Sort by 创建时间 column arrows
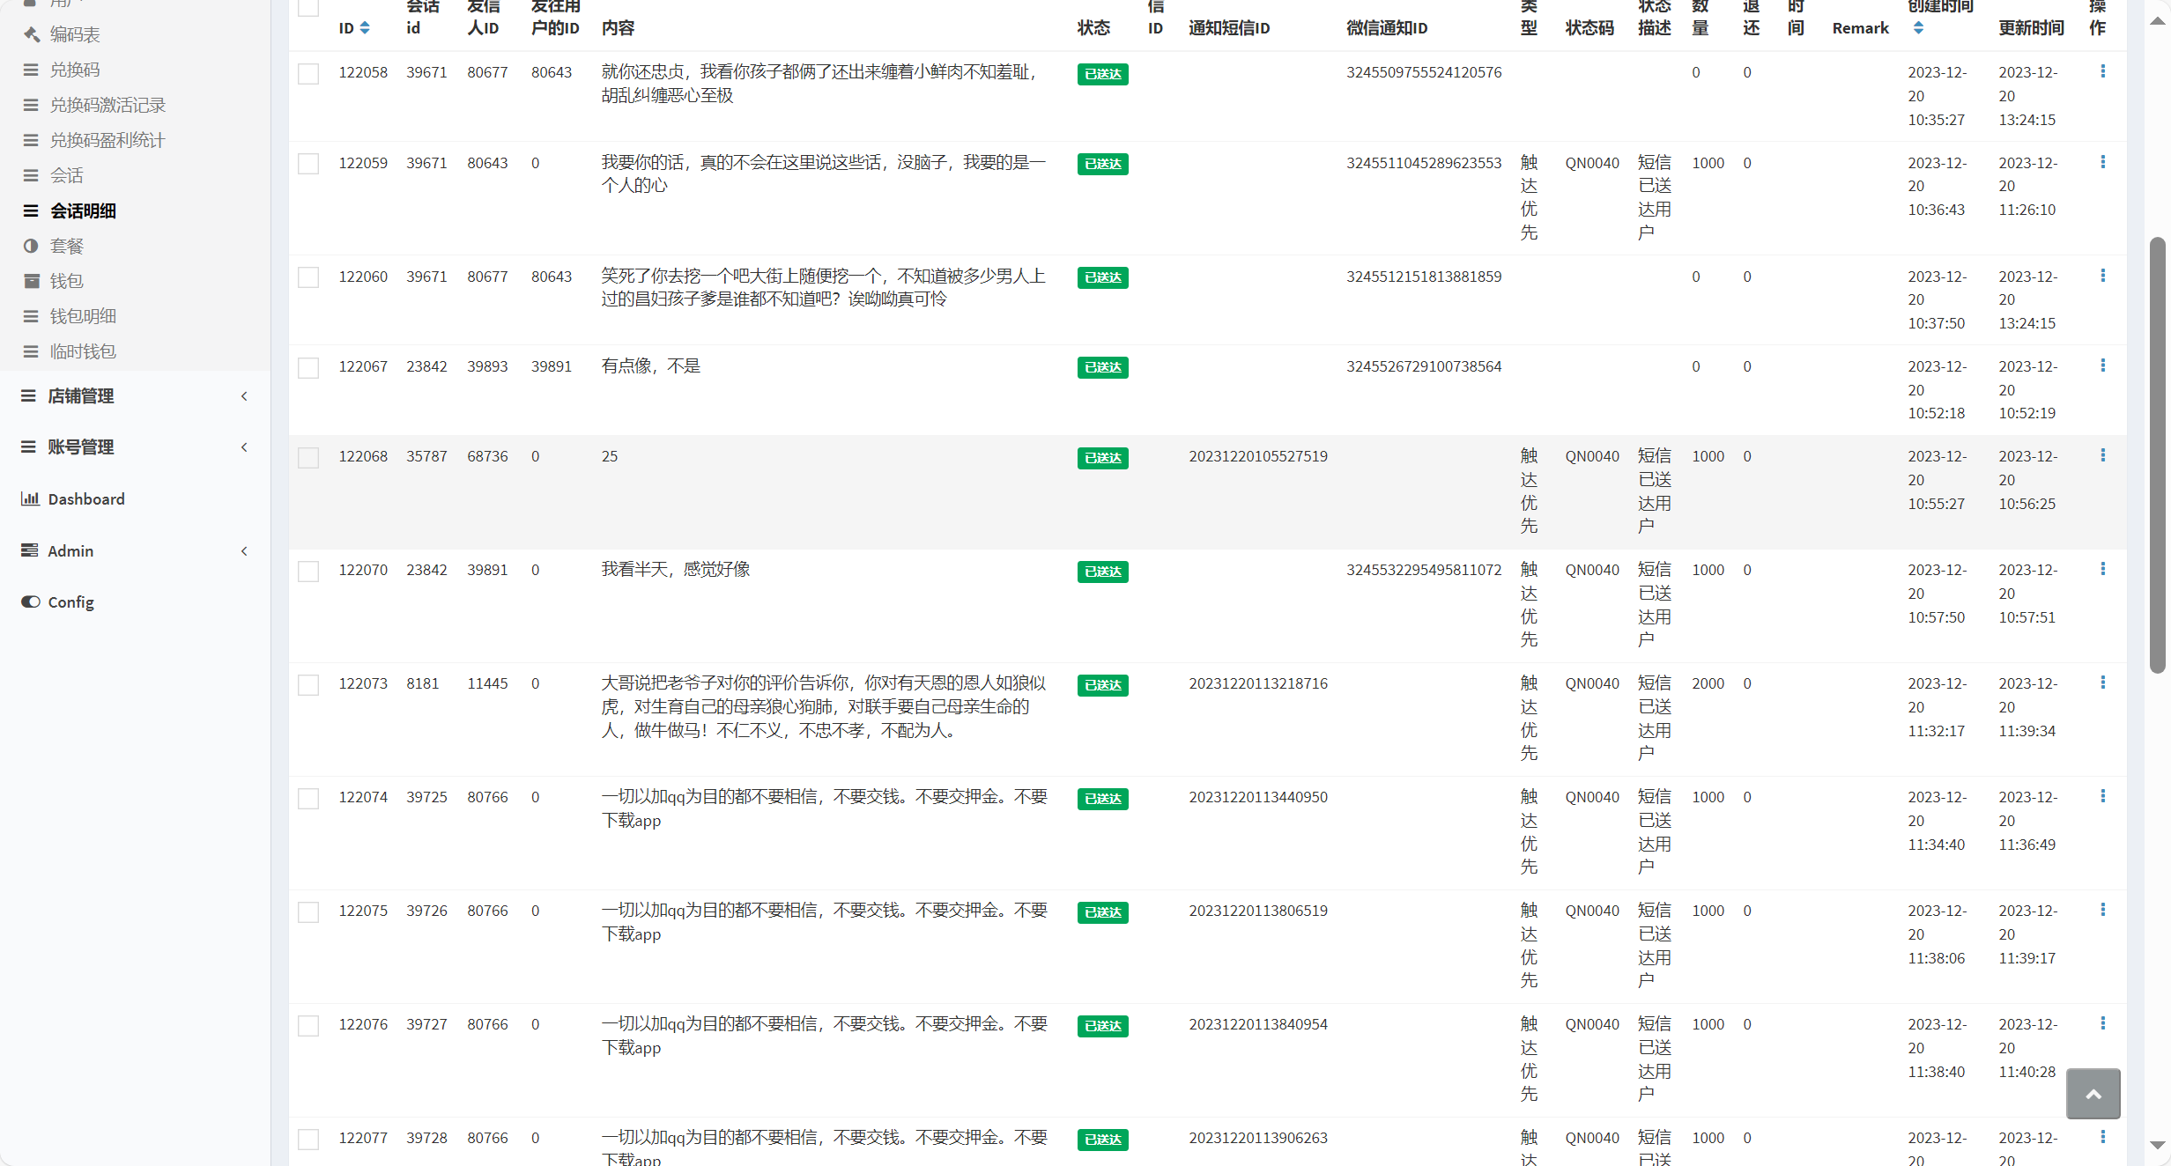2171x1166 pixels. (1918, 28)
